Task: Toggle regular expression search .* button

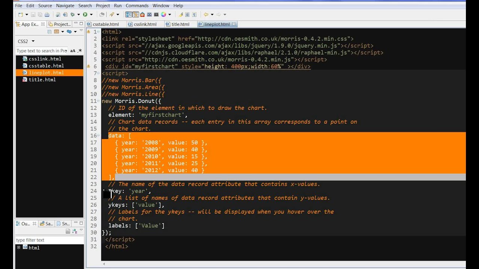Action: pos(80,51)
